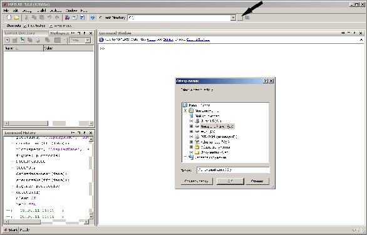This screenshot has width=367, height=235.
Task: Paste using the main toolbar icon
Action: [42, 18]
